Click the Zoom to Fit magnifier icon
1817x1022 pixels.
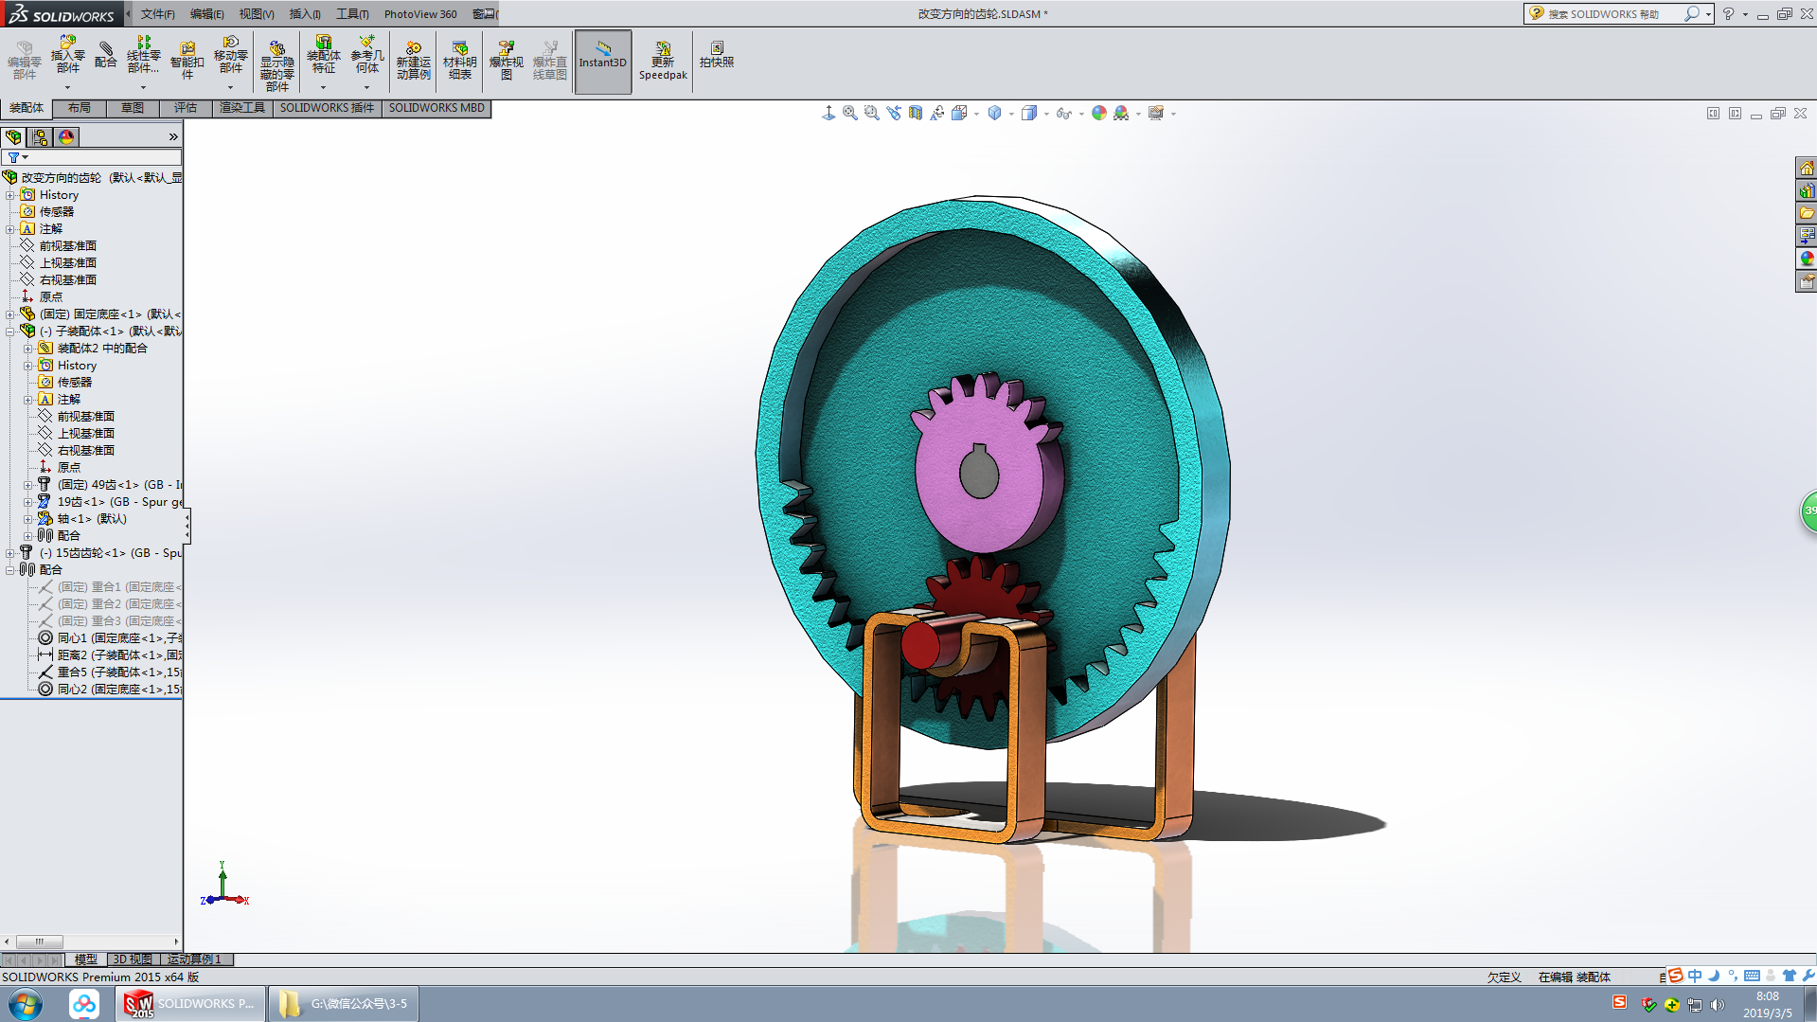coord(850,114)
